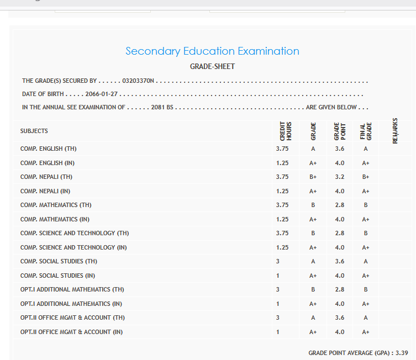Screen dimensions: 416x360
Task: Select OPT.II OFFICE MGMT & ACCOUNT (IN) label
Action: click(71, 332)
